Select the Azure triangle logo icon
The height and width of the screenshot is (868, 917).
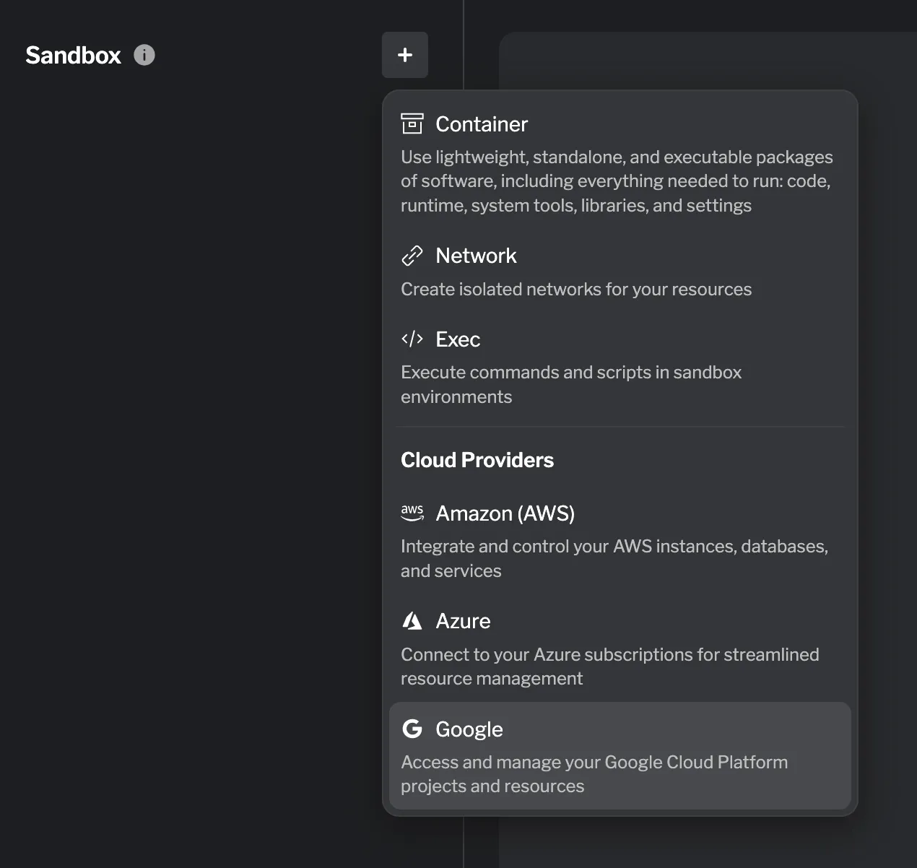[412, 620]
